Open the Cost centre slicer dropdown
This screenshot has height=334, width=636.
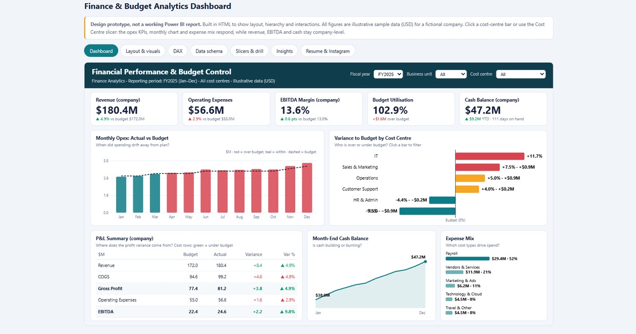521,74
